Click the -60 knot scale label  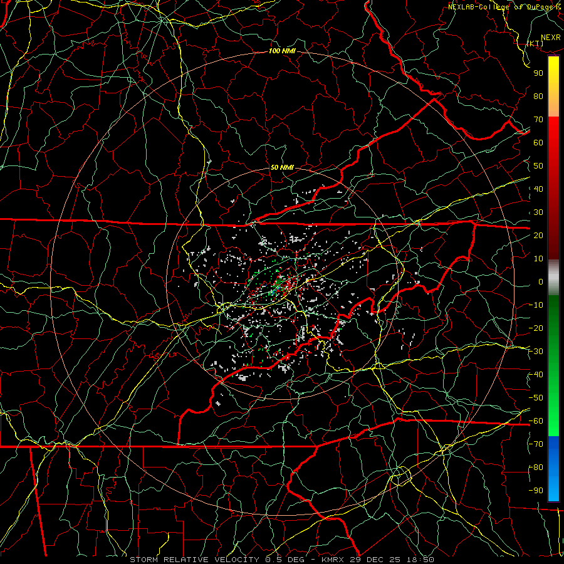536,421
